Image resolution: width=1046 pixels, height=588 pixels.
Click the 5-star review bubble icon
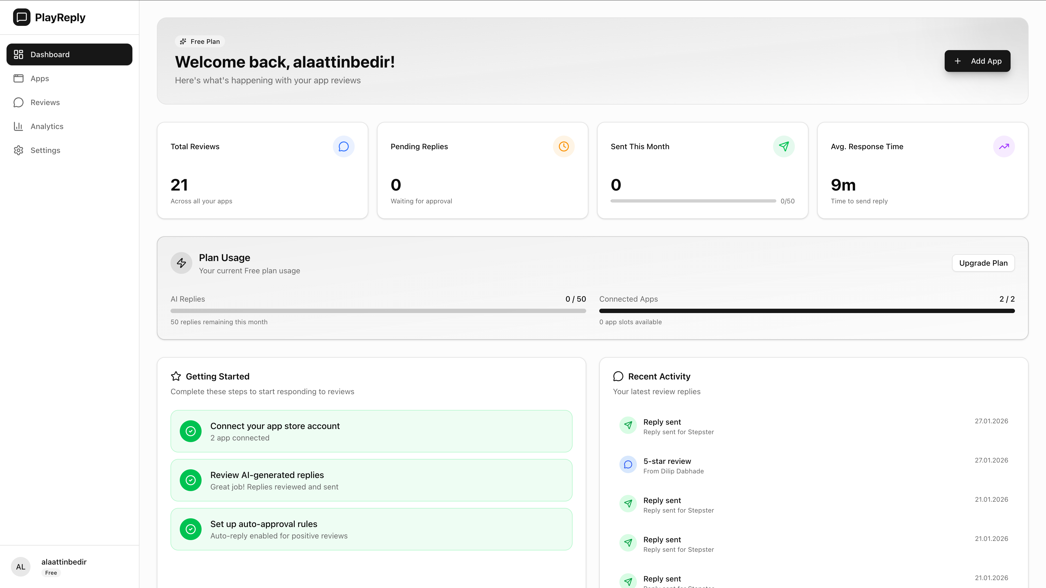coord(628,465)
